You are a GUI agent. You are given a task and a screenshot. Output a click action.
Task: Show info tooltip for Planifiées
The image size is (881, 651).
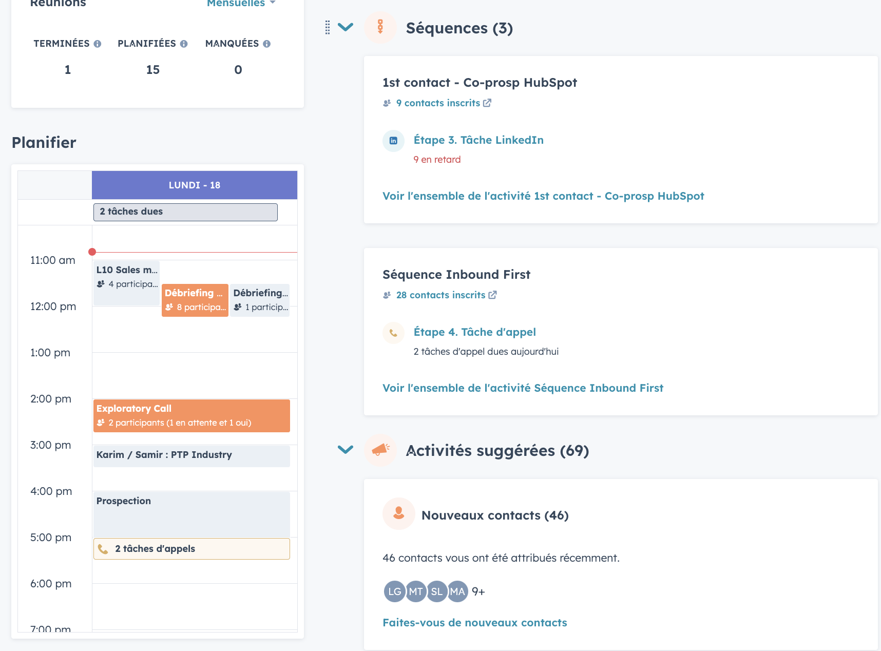[x=184, y=44]
